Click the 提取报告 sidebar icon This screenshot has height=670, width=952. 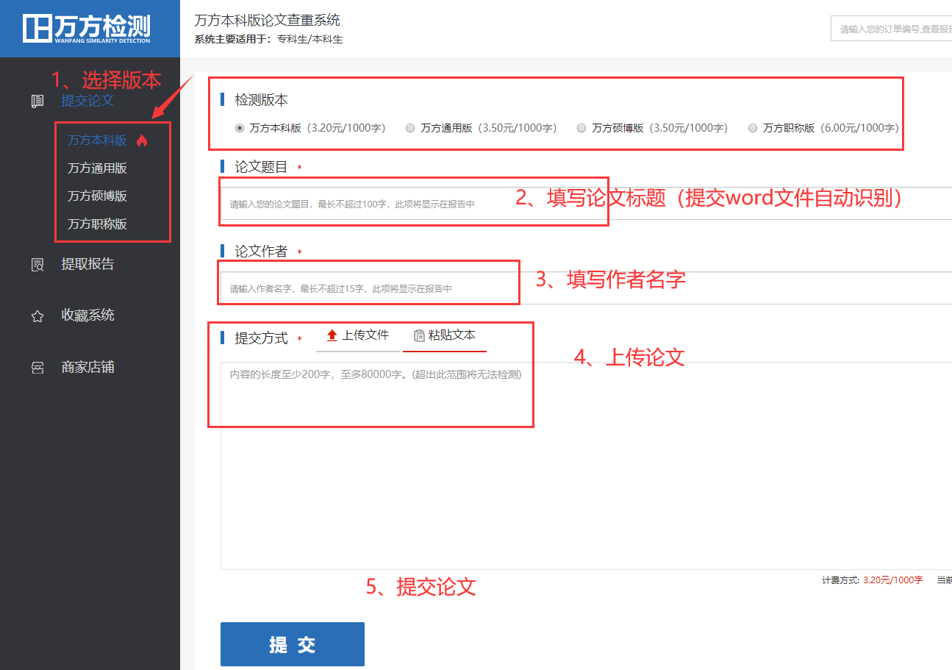[37, 265]
